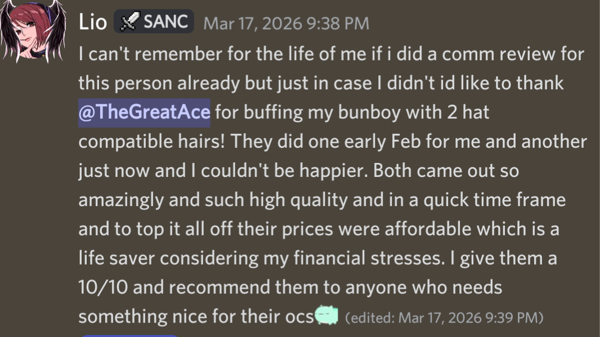
Task: Click the pixel sword icon beside SANC
Action: coord(130,22)
